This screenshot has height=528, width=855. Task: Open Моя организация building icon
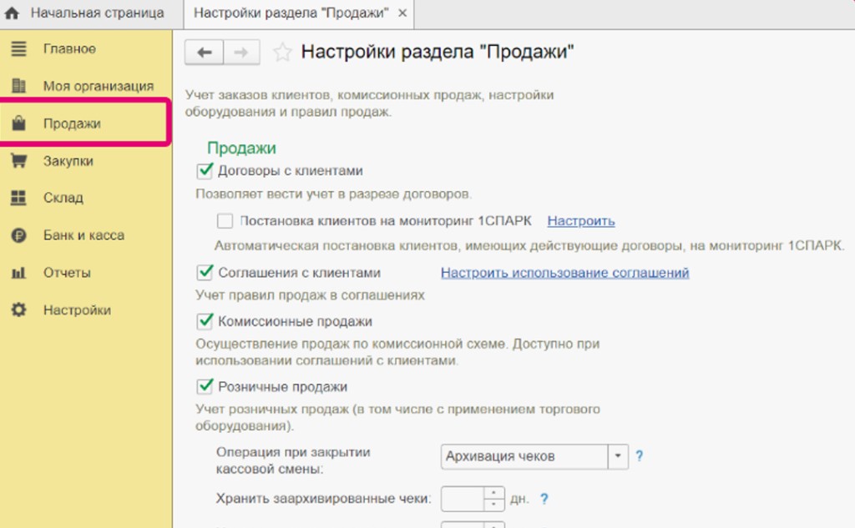click(x=18, y=86)
